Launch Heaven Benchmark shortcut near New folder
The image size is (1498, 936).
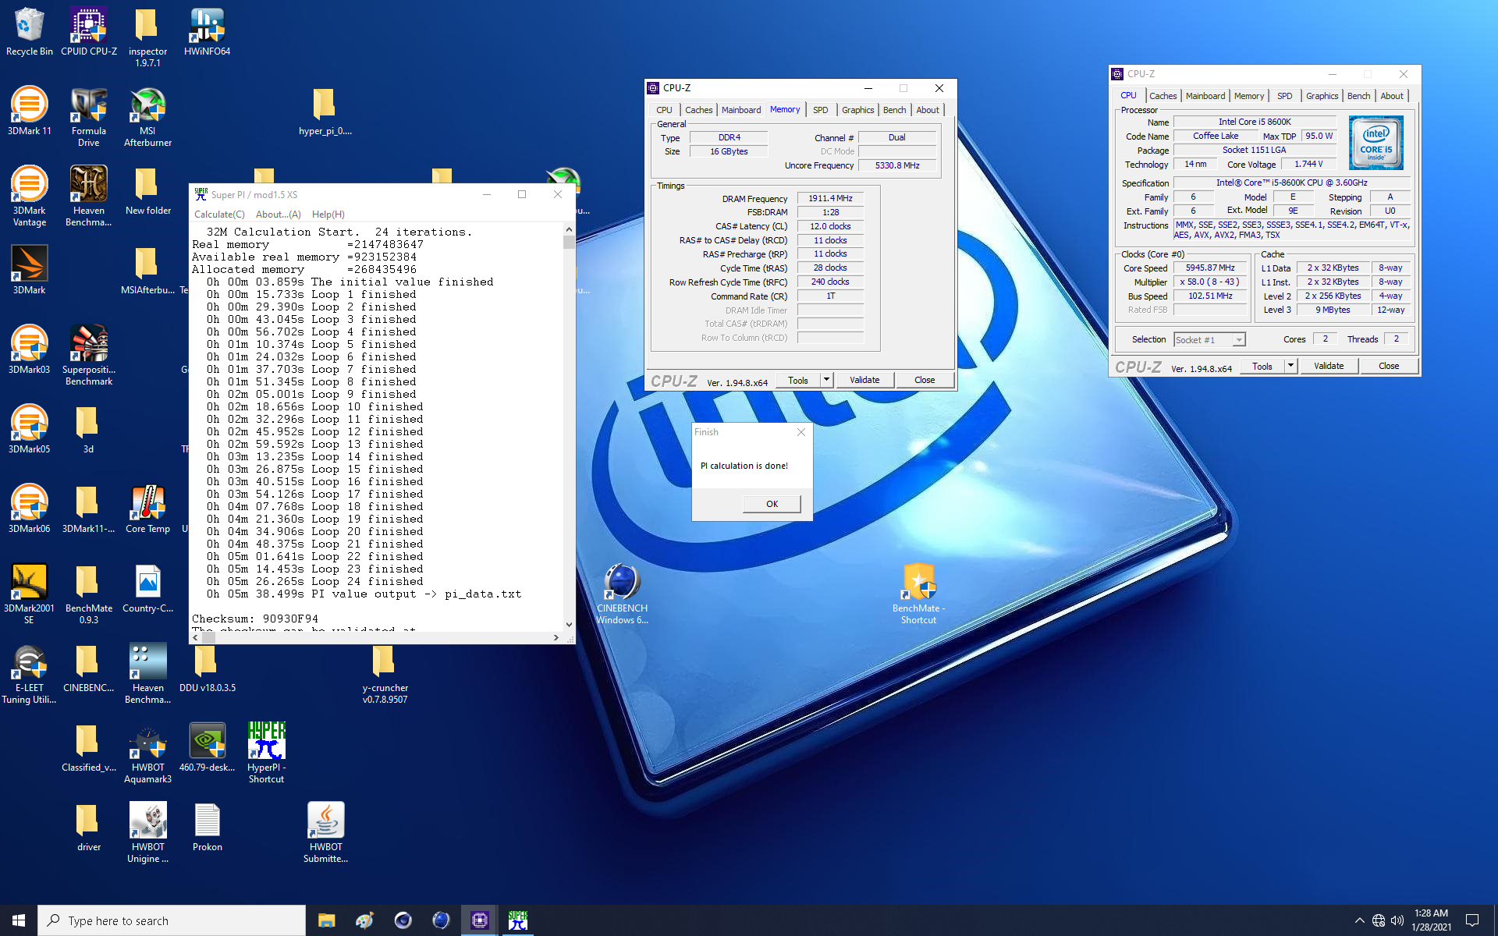89,197
